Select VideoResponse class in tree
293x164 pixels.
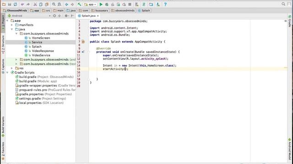pos(43,51)
